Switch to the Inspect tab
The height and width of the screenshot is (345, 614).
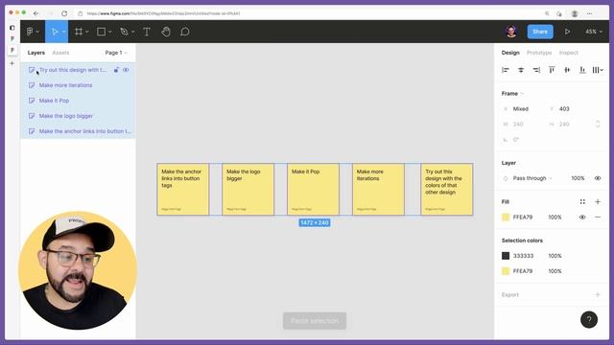click(x=568, y=53)
